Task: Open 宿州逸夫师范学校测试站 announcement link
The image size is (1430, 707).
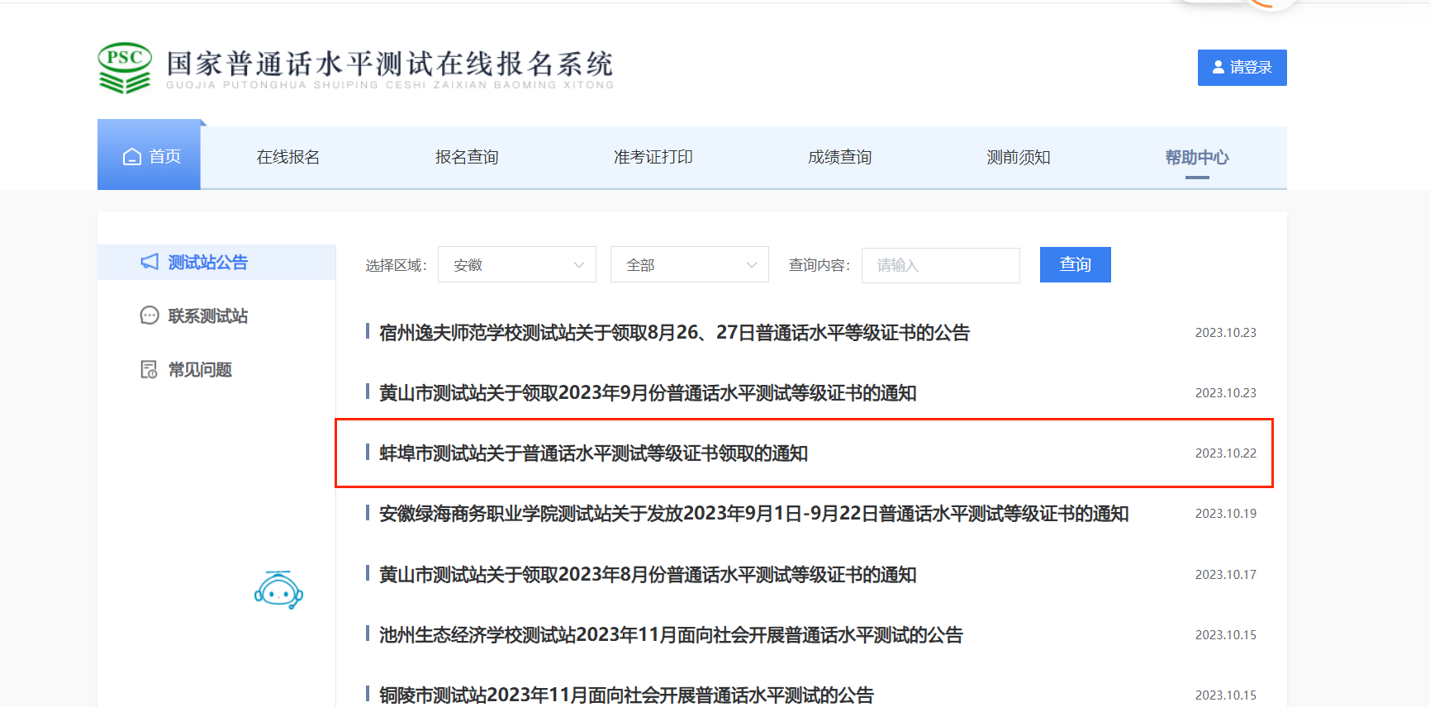Action: [x=673, y=333]
